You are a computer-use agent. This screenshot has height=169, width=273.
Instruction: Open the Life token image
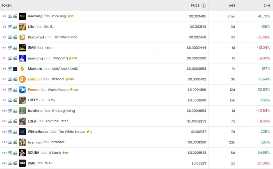(22, 27)
